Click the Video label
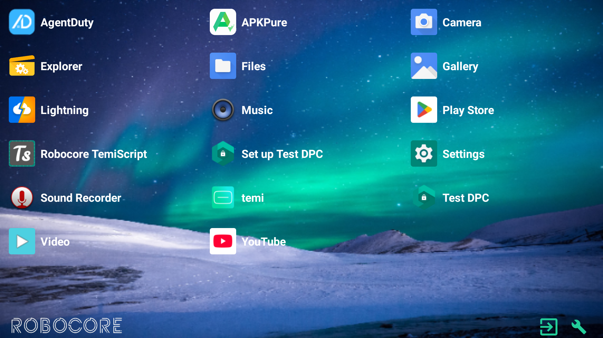The width and height of the screenshot is (603, 338). click(x=55, y=242)
